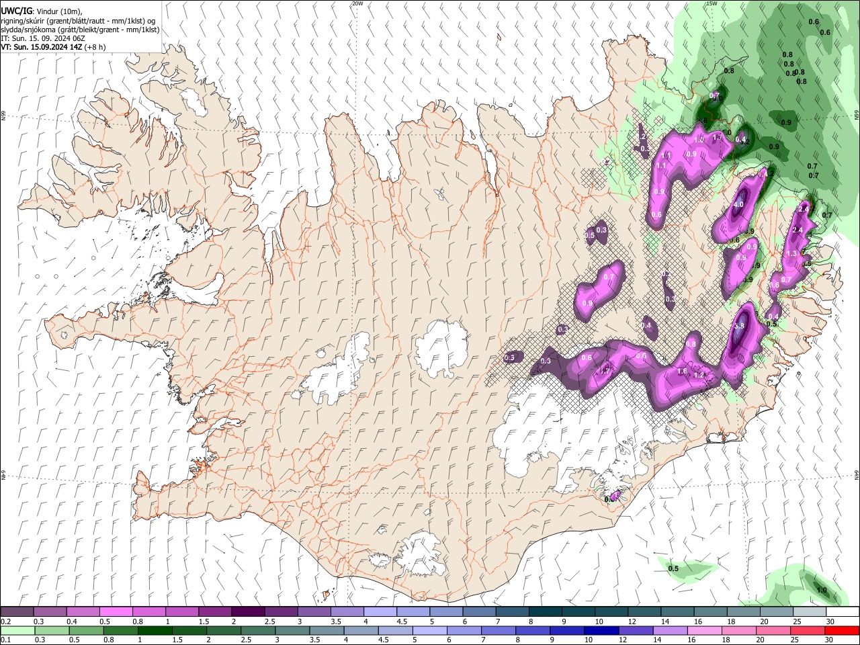Pick the top-row legend swatch starting at 4
This screenshot has height=645, width=860.
[380, 611]
